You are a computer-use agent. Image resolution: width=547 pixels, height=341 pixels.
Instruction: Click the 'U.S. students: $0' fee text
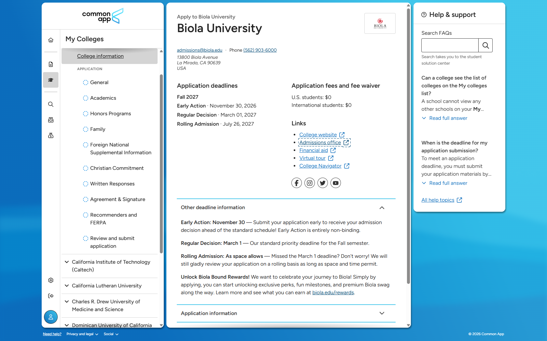(x=311, y=97)
